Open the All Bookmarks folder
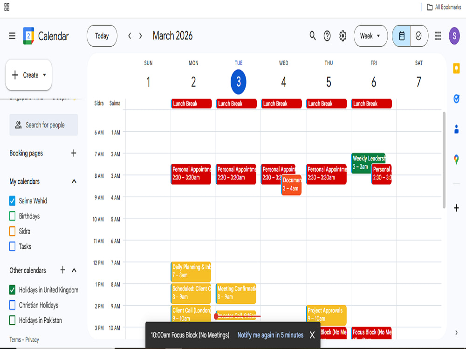Image resolution: width=466 pixels, height=349 pixels. [x=444, y=7]
